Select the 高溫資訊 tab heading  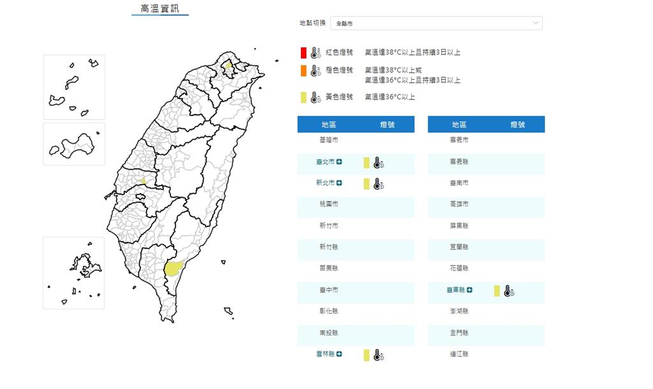(160, 9)
